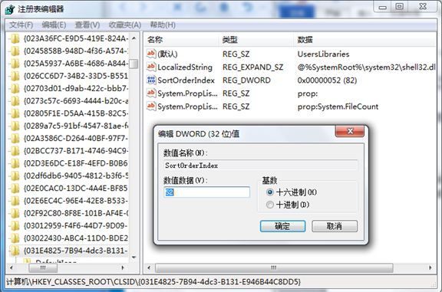Viewport: 442px width, 292px height.
Task: Click 取消 button in DWORD dialog
Action: pos(335,226)
